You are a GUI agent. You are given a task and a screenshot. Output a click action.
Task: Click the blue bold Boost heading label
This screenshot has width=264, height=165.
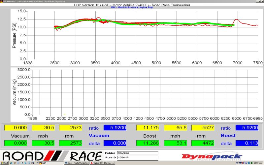pos(228,136)
